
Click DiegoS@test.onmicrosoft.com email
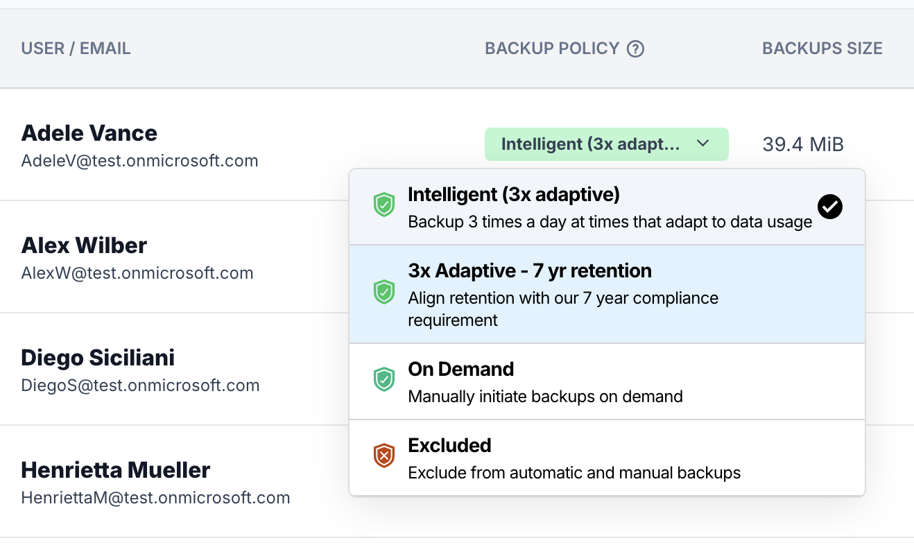click(x=140, y=386)
